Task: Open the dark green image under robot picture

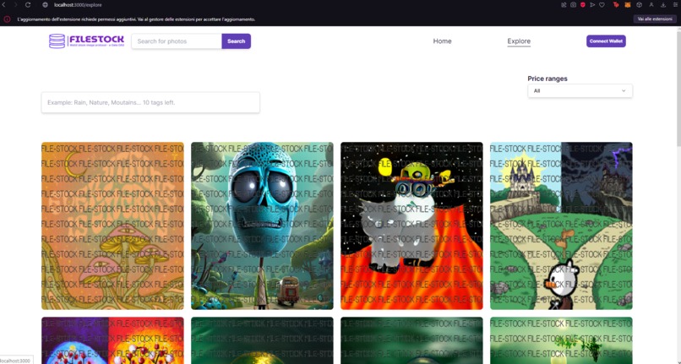Action: pyautogui.click(x=262, y=340)
